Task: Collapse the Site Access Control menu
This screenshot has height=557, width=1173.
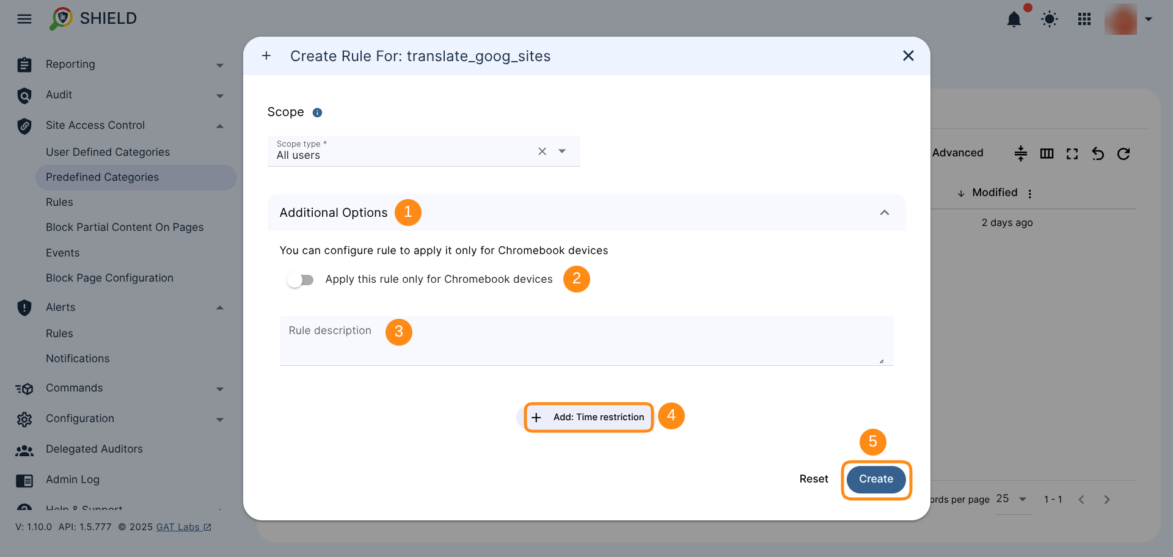Action: (220, 126)
